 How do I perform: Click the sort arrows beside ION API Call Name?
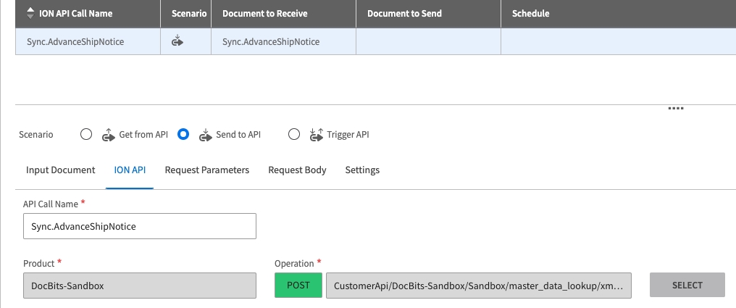tap(30, 13)
